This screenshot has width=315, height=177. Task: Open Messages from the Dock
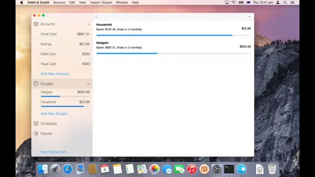(x=167, y=169)
